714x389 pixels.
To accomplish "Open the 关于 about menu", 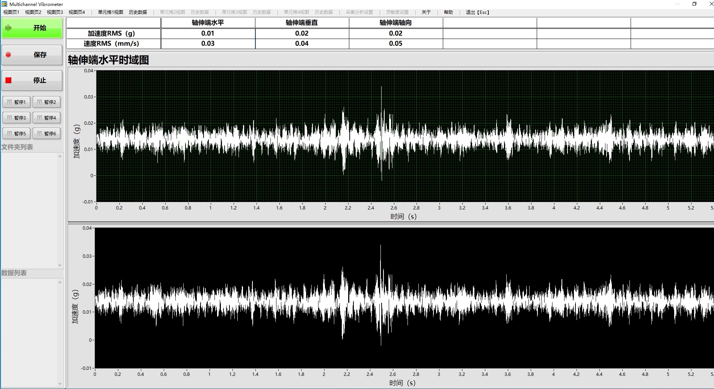I will click(426, 12).
